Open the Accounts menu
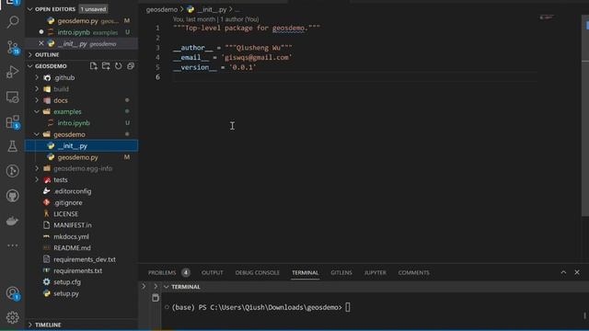 12,293
